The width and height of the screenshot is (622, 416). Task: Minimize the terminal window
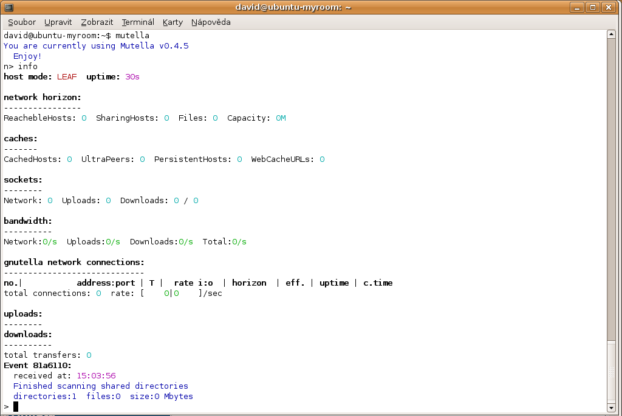pos(577,7)
